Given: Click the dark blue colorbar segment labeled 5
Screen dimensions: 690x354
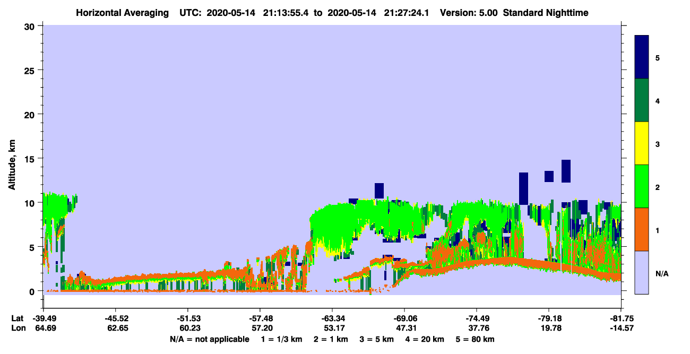Looking at the screenshot, I should click(642, 57).
